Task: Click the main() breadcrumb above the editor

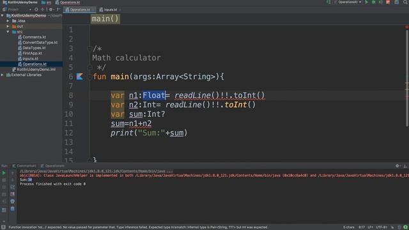Action: click(x=105, y=19)
